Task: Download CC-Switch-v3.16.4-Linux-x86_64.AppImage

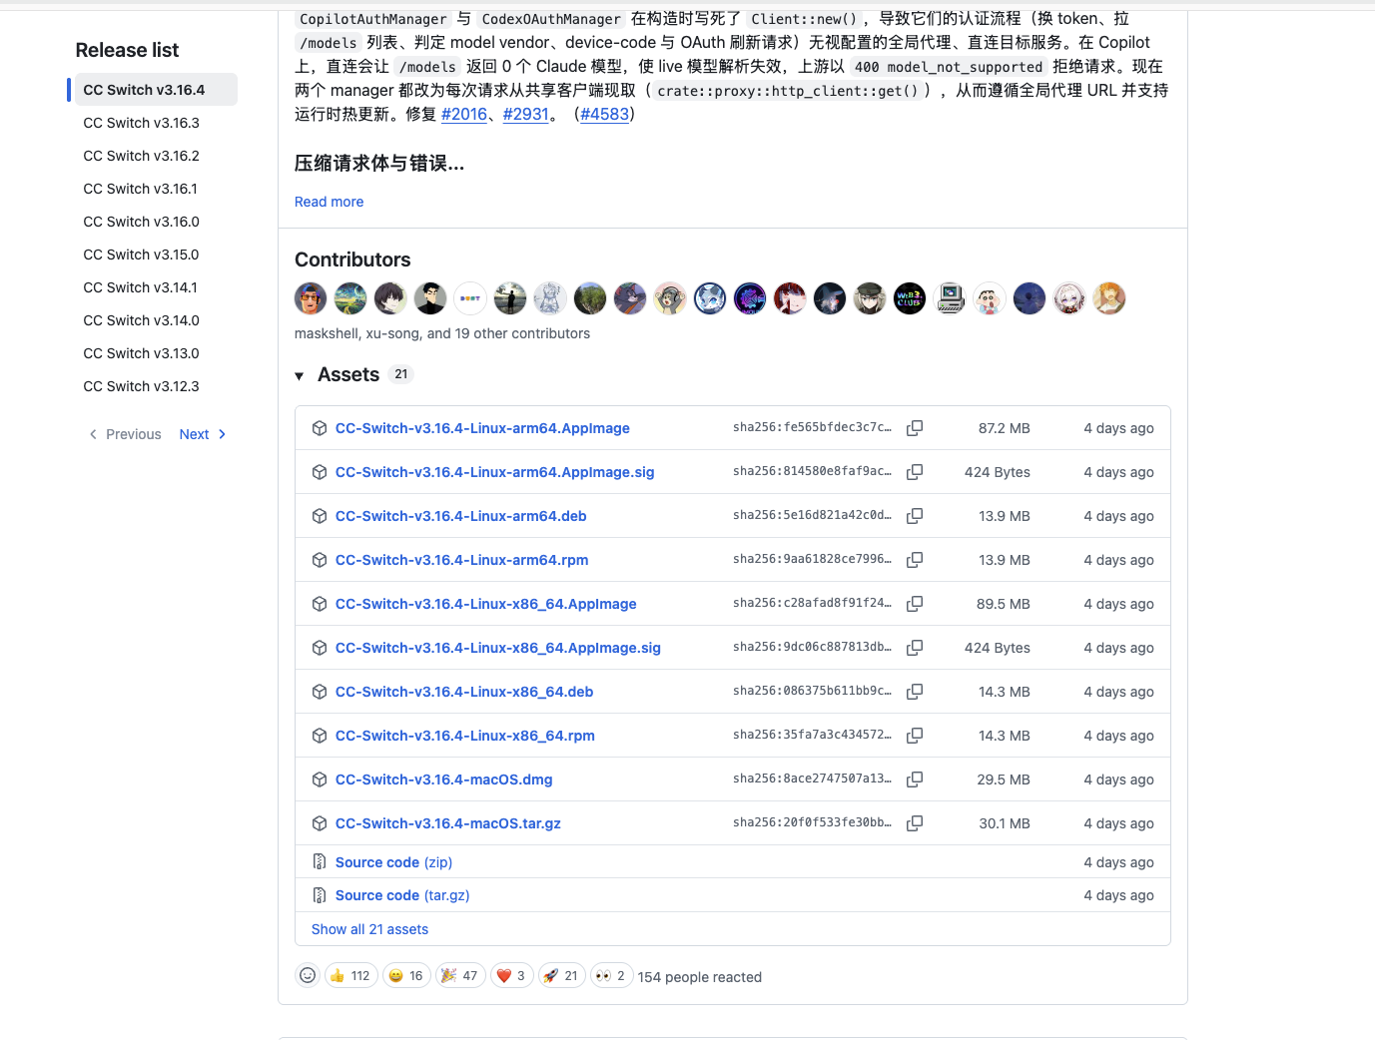Action: pyautogui.click(x=486, y=604)
